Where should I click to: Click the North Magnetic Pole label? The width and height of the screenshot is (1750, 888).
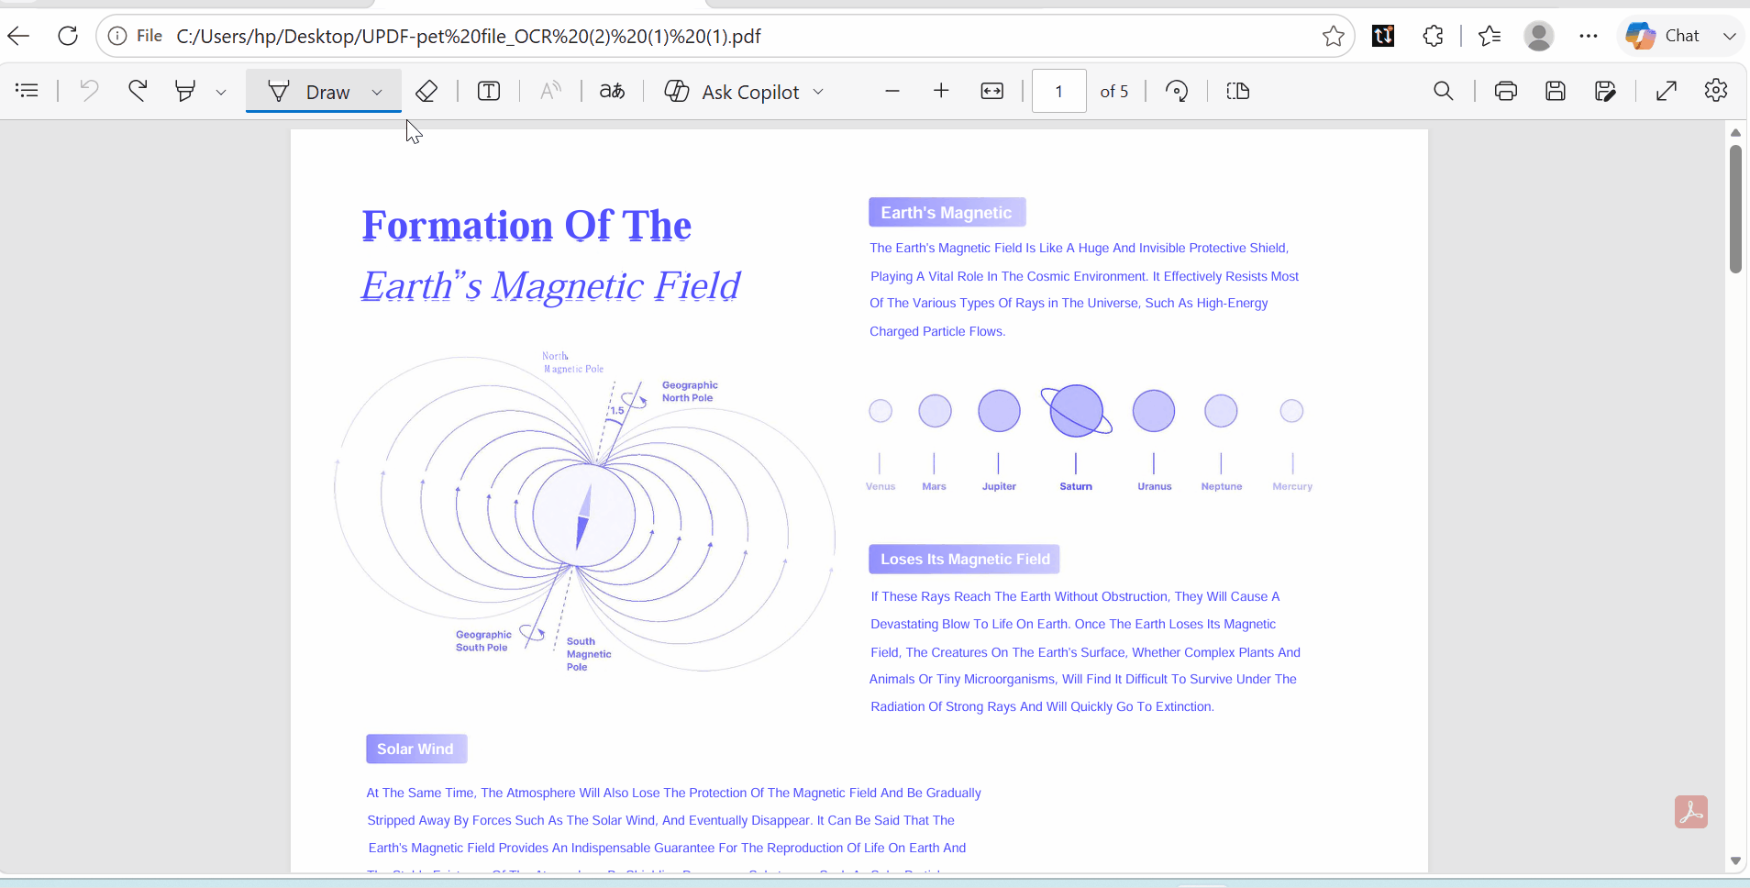click(572, 362)
